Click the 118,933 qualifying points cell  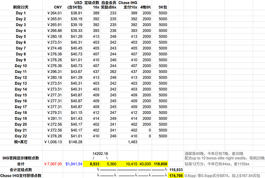click(176, 170)
